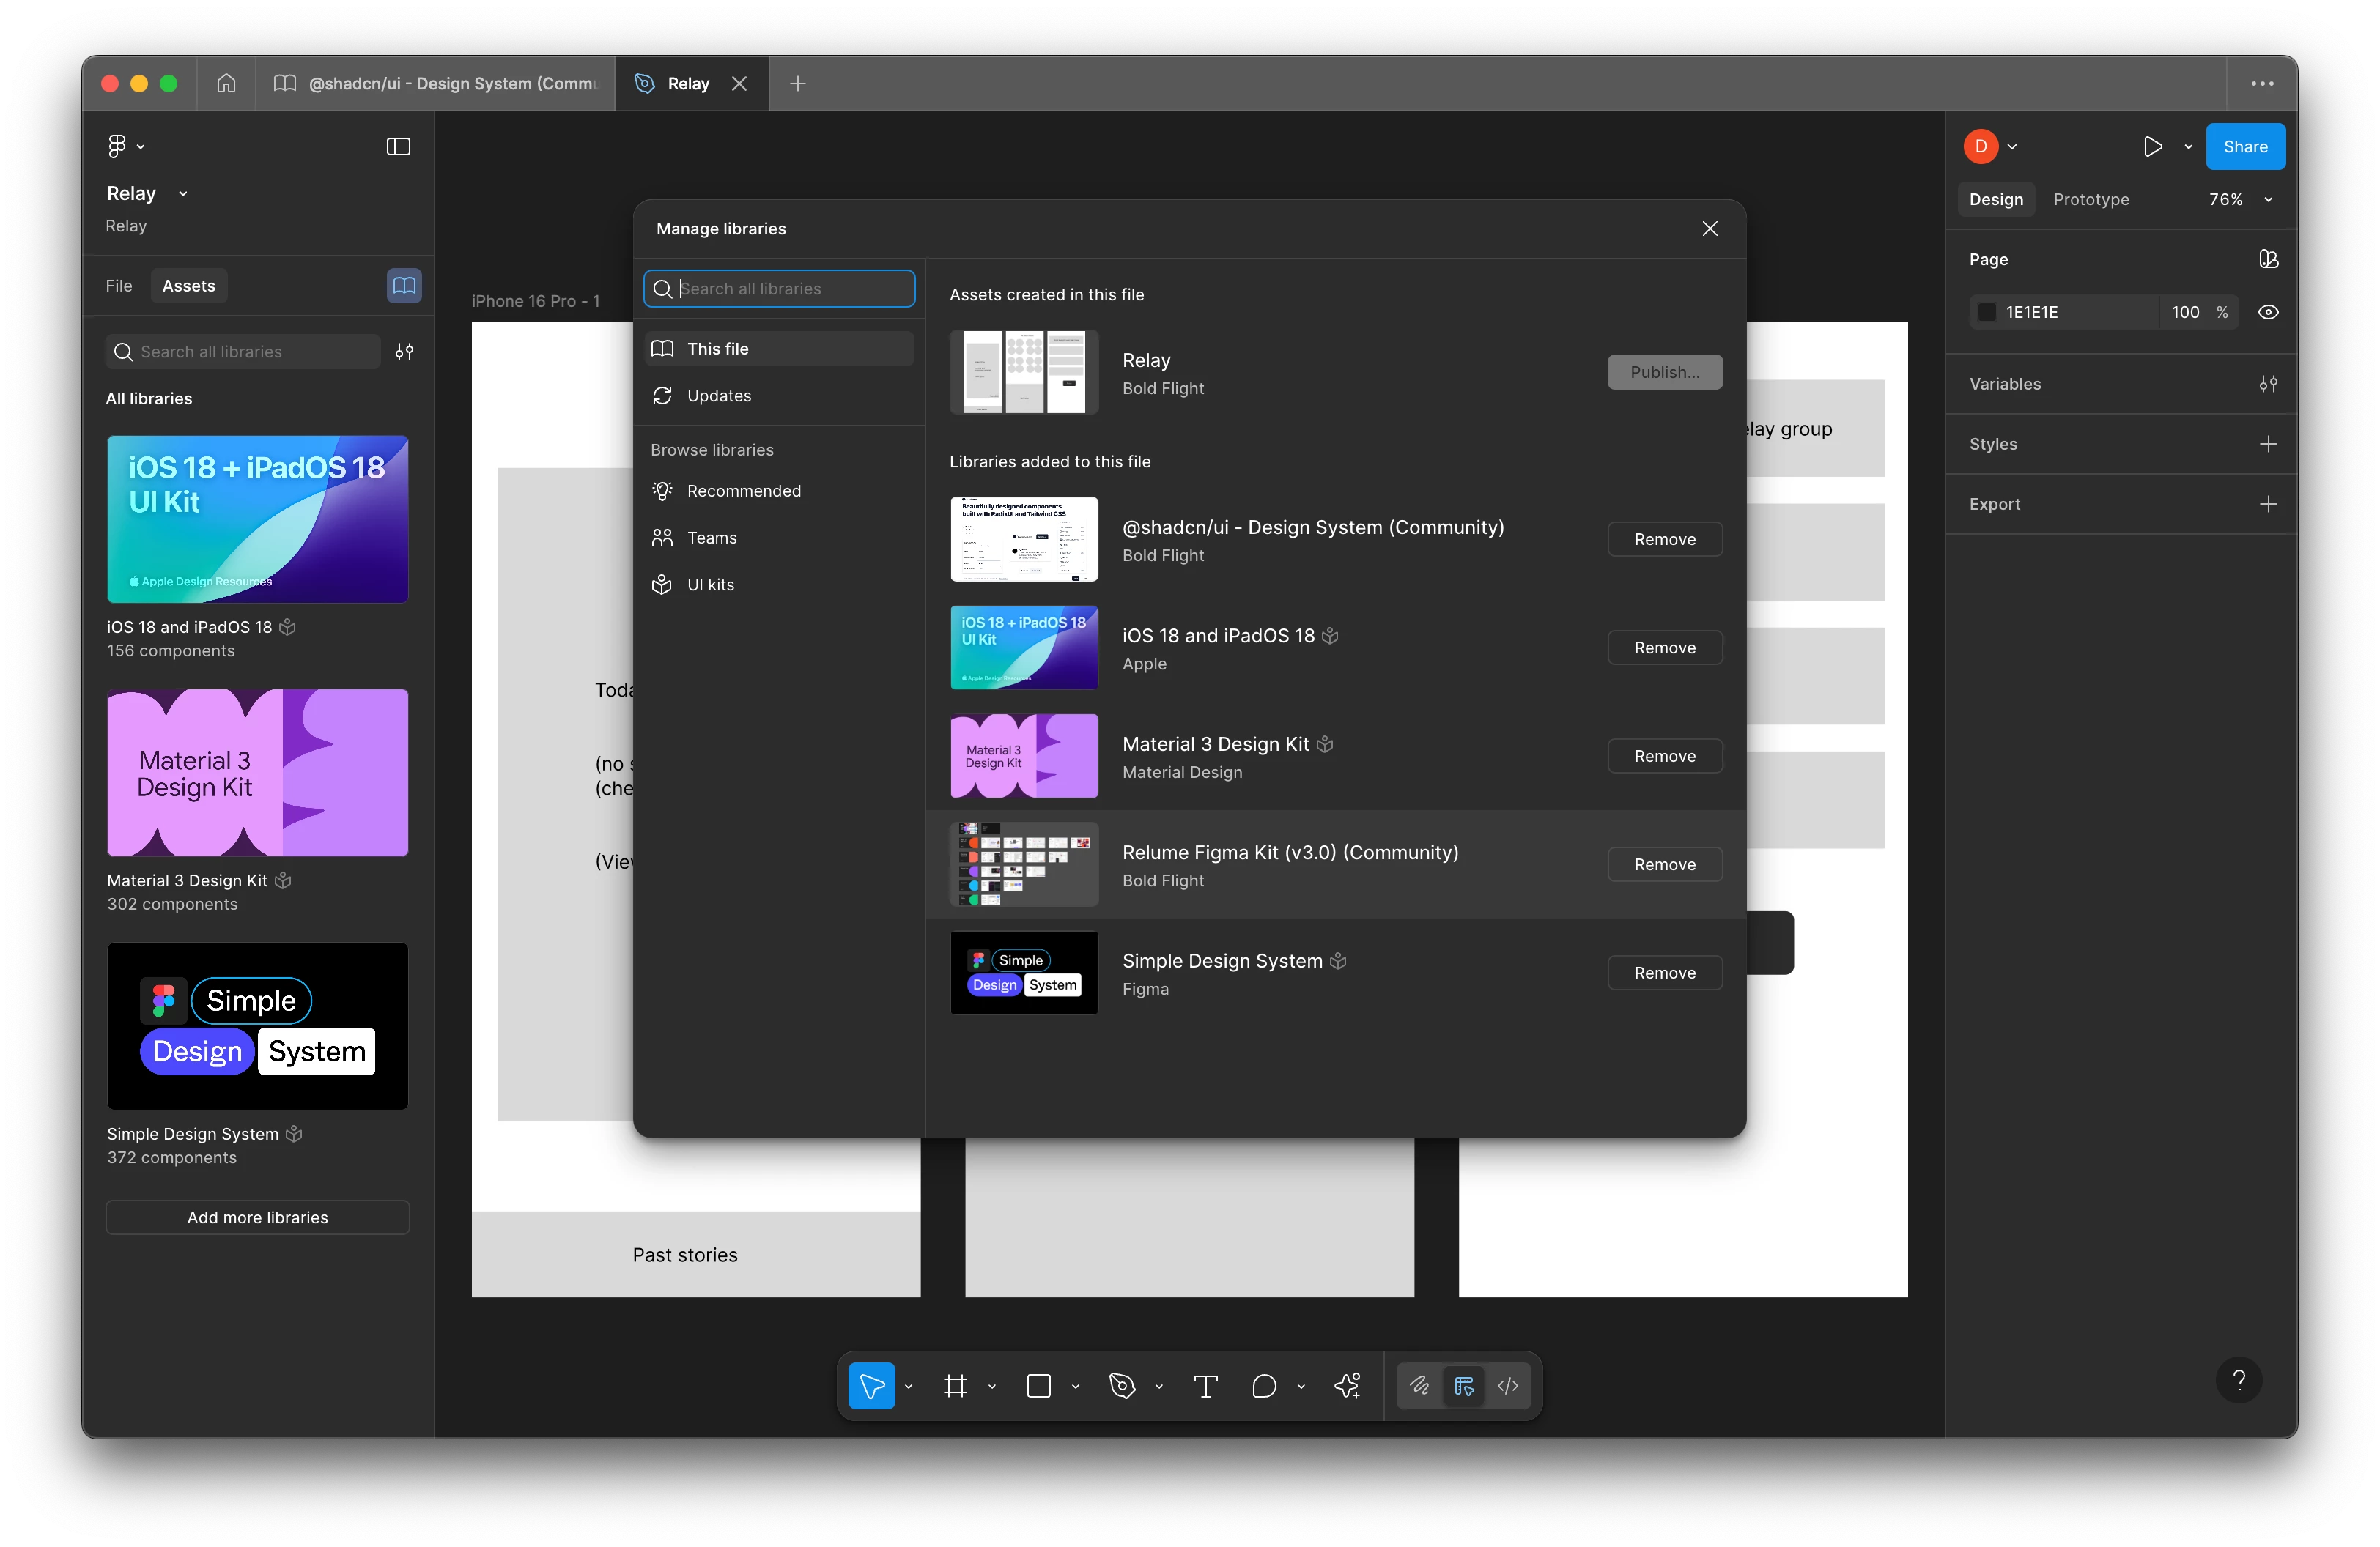Image resolution: width=2380 pixels, height=1547 pixels.
Task: Expand Move tool options chevron
Action: (908, 1387)
